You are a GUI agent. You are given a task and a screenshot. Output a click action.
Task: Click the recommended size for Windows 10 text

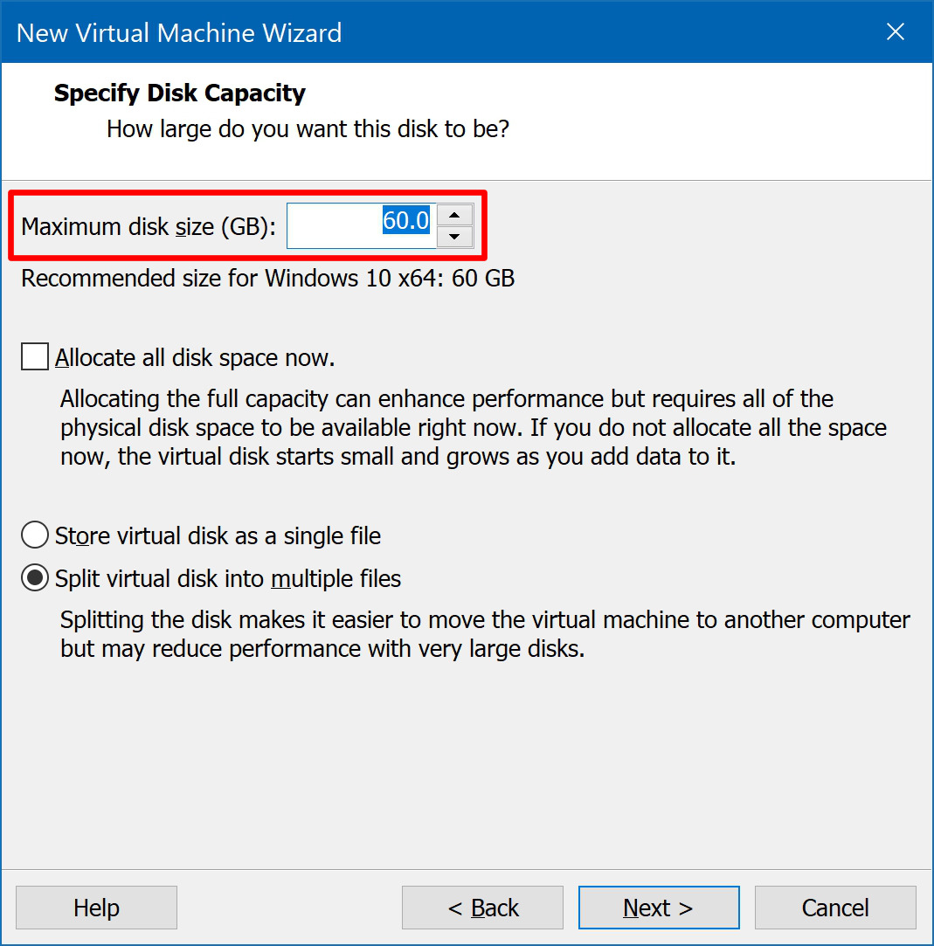click(x=268, y=278)
